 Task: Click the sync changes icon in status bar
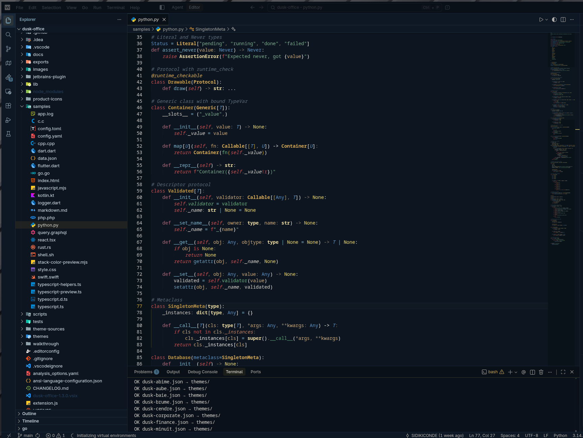coord(38,435)
